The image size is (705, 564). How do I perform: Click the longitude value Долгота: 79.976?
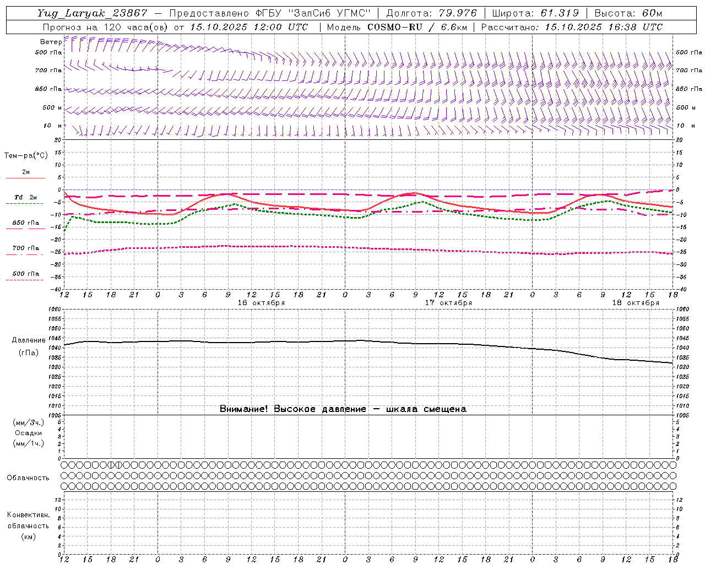coord(431,13)
